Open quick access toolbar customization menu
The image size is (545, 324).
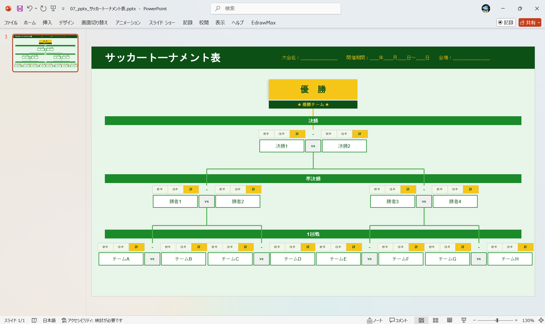click(x=63, y=9)
